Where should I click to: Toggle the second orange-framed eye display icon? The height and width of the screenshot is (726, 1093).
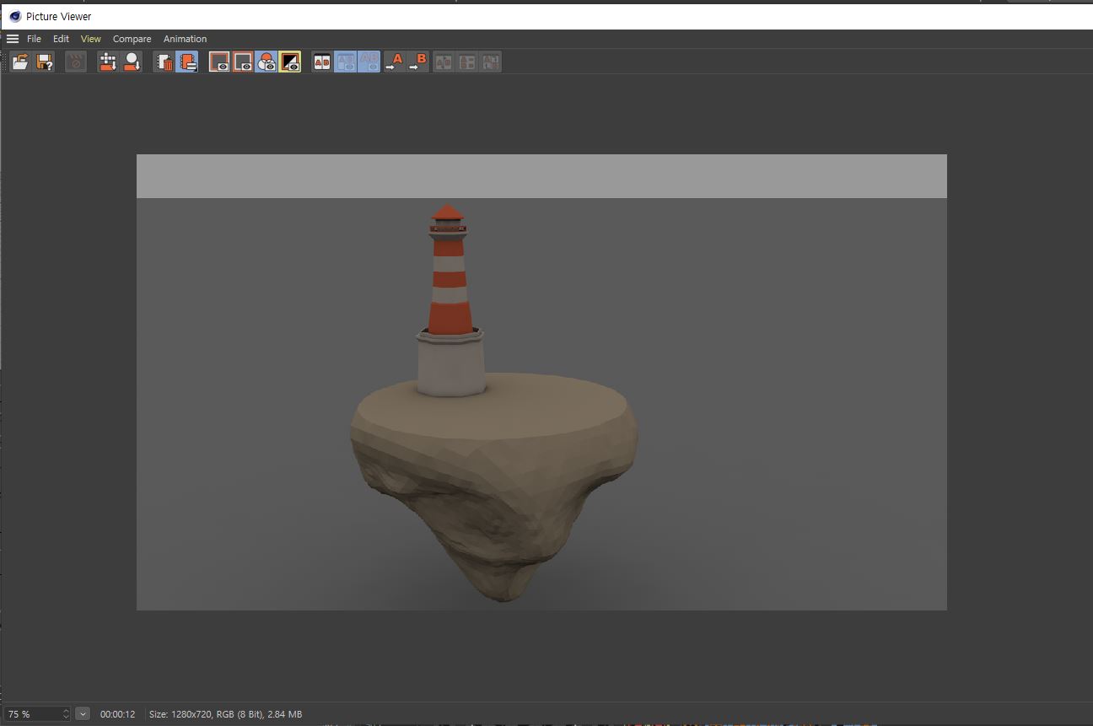(243, 62)
